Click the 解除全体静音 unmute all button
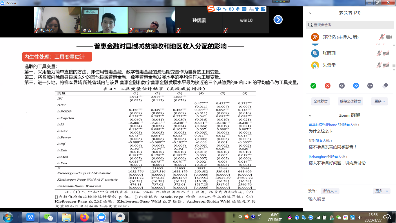 coord(350,101)
